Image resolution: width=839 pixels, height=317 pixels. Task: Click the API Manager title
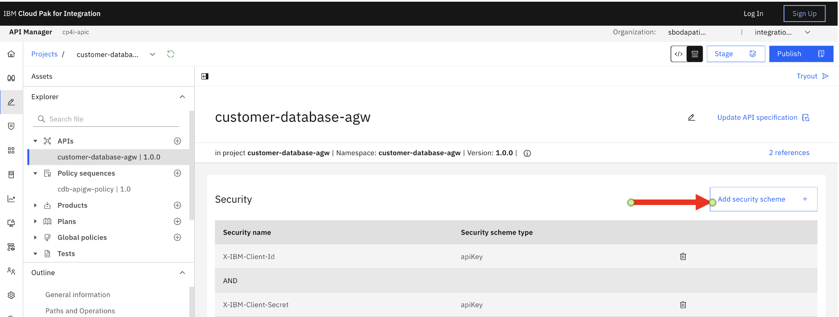coord(30,32)
